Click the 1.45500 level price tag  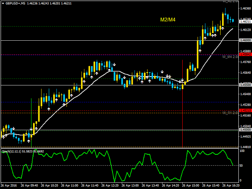[246, 85]
